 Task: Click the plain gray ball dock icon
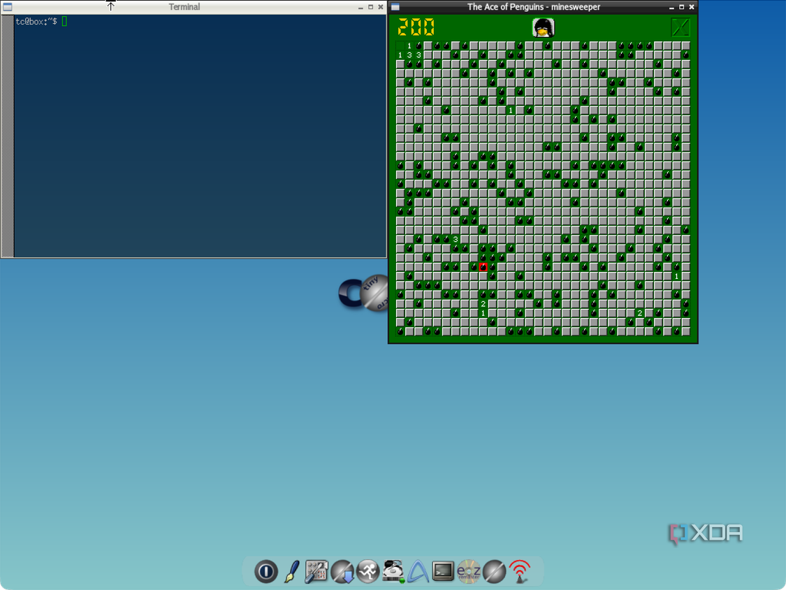click(x=494, y=571)
